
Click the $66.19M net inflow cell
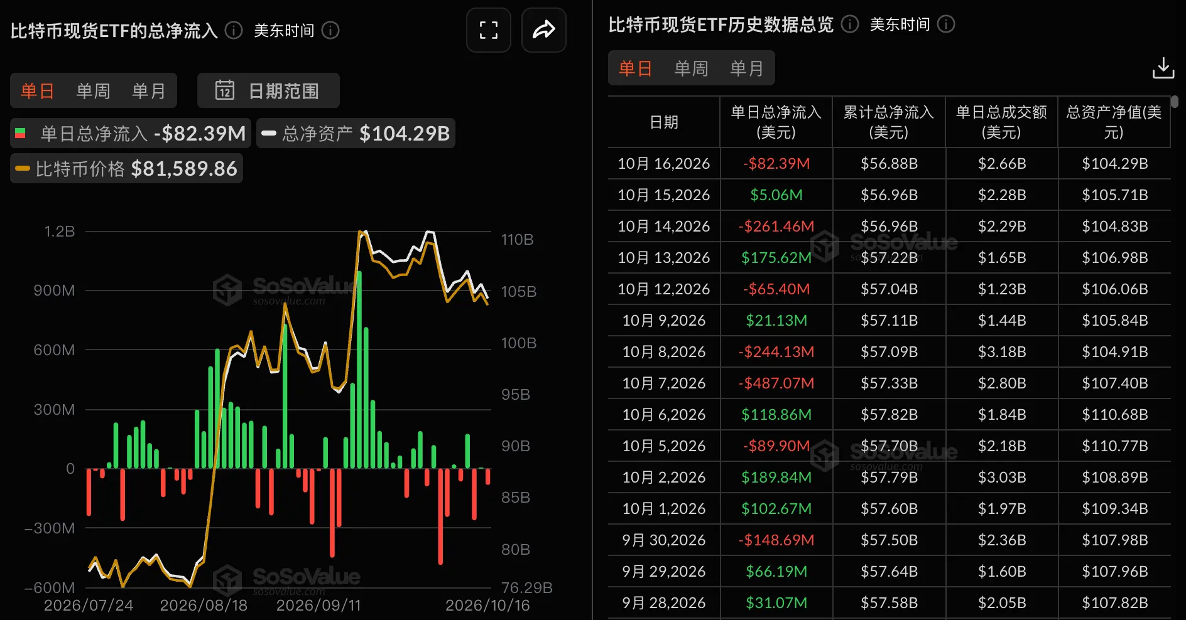point(776,571)
